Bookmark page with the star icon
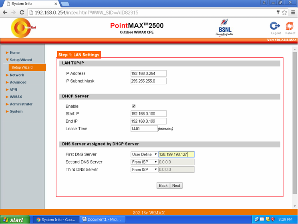Screen dimensions: 298x224 point(284,12)
